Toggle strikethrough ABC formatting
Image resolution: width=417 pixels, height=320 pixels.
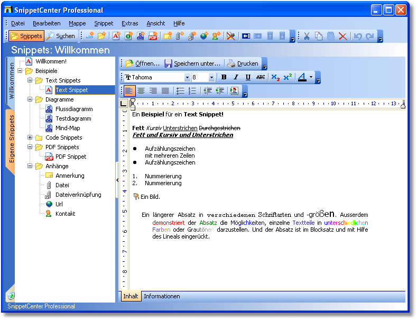261,77
